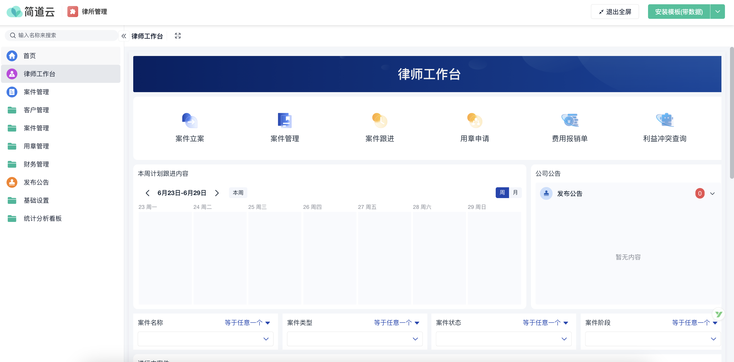The height and width of the screenshot is (362, 734).
Task: Go to next week with right arrow
Action: click(x=217, y=193)
